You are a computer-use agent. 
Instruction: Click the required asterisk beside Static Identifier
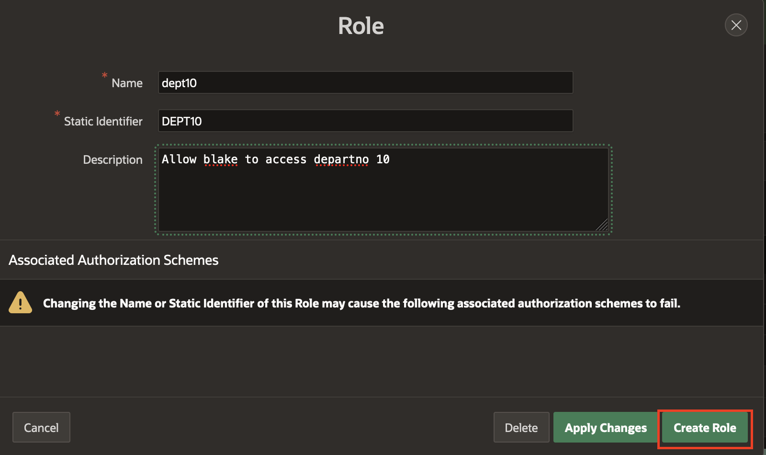[x=56, y=114]
